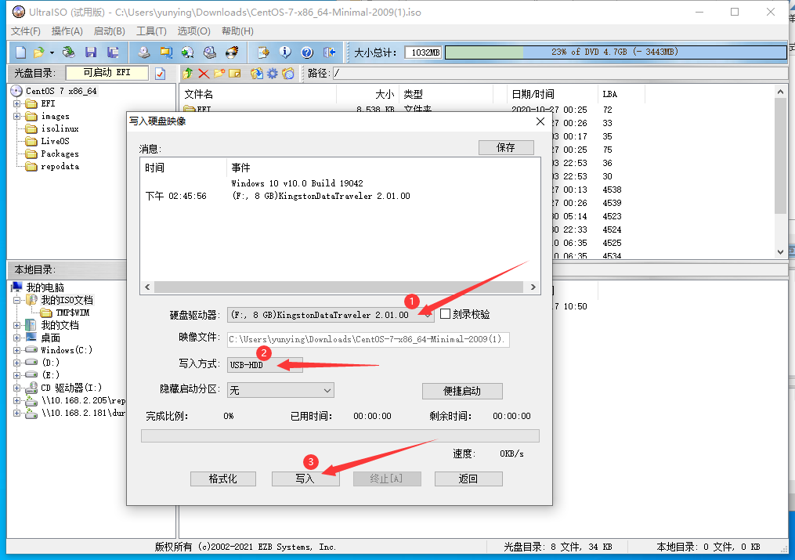Screen dimensions: 795x560
Task: Click the 返回 button
Action: (x=468, y=479)
